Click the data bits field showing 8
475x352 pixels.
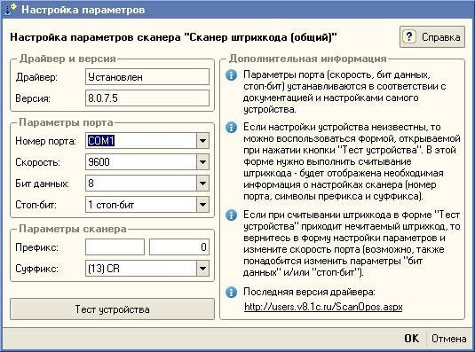click(141, 184)
